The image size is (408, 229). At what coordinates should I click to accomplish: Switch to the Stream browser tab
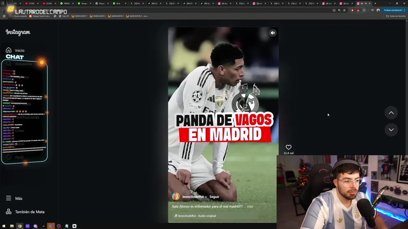(x=84, y=3)
